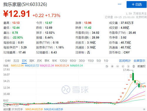Image resolution: width=147 pixels, height=111 pixels.
Task: Add stock to watchlist with 自选 button
Action: (x=136, y=4)
